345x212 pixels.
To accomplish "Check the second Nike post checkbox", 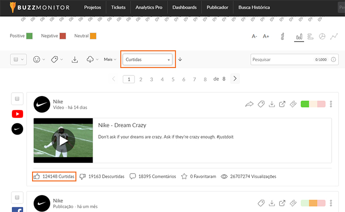I will pyautogui.click(x=17, y=198).
